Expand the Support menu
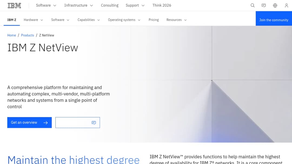The width and height of the screenshot is (292, 164). click(x=135, y=5)
